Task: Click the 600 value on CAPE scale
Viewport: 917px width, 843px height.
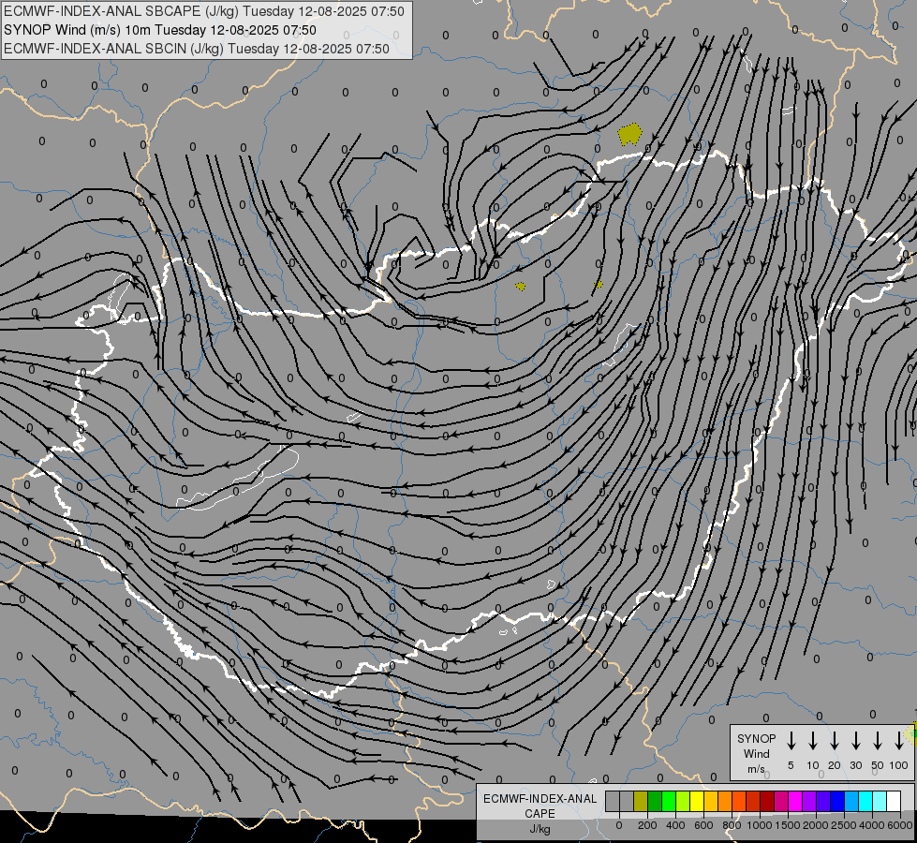Action: [x=703, y=825]
